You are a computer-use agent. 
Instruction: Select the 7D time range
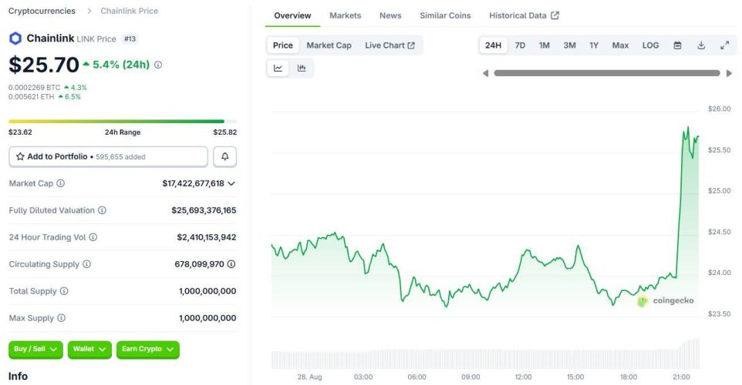[520, 45]
